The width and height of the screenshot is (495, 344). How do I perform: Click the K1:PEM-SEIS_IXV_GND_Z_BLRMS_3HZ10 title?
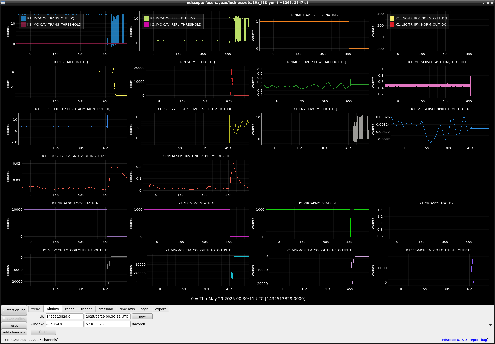tap(196, 156)
